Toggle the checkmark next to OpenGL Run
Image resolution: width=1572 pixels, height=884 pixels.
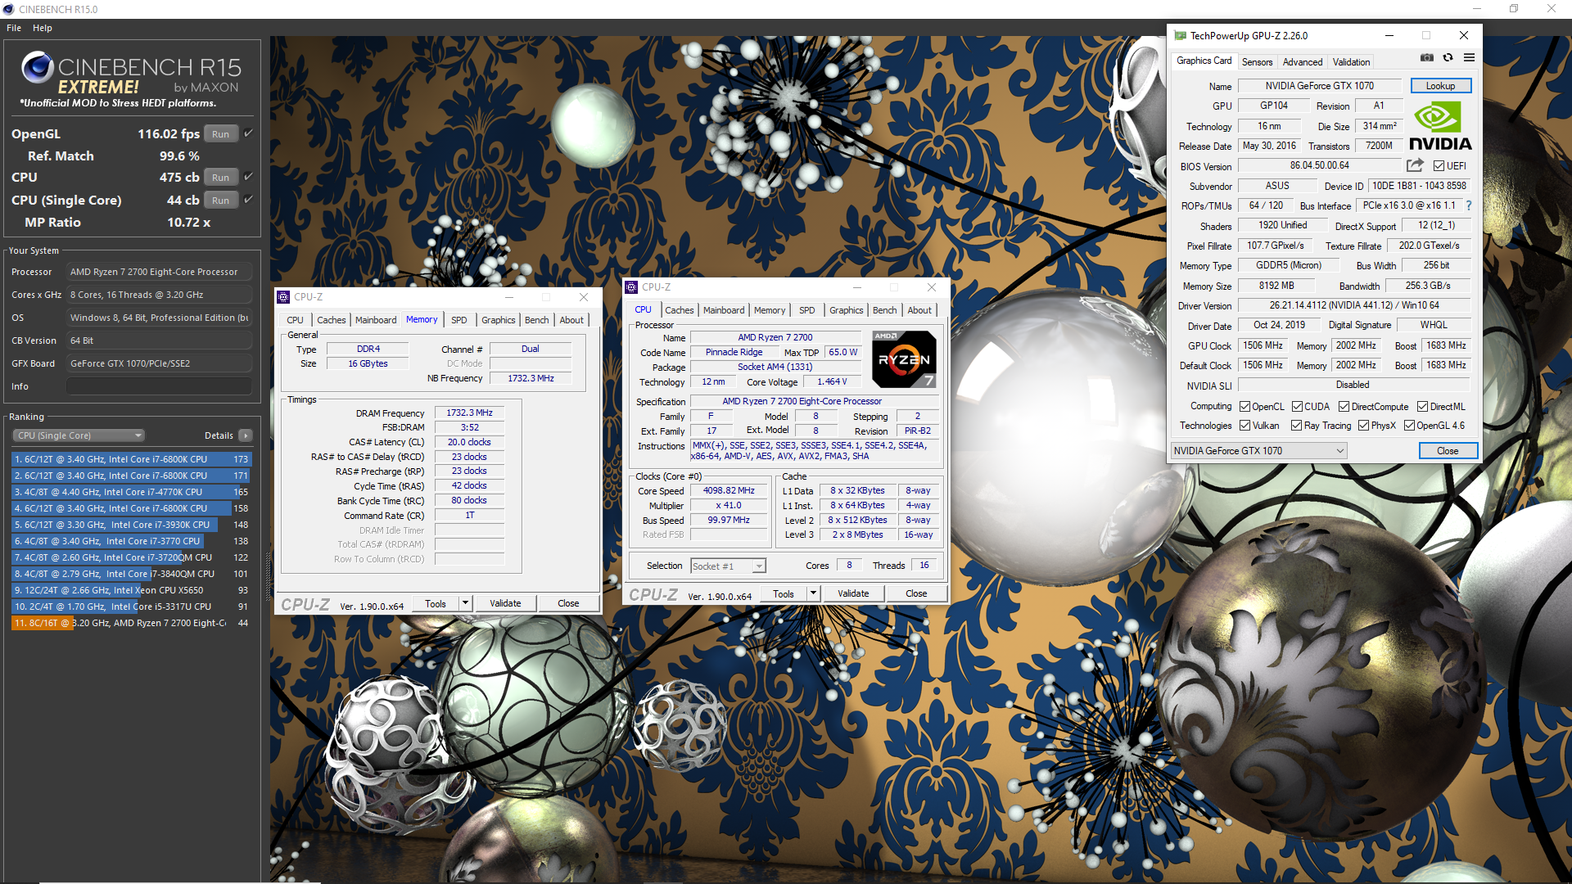point(249,133)
